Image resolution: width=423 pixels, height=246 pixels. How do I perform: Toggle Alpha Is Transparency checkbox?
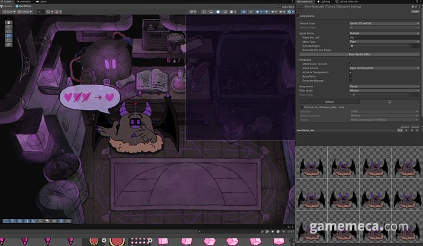click(350, 72)
